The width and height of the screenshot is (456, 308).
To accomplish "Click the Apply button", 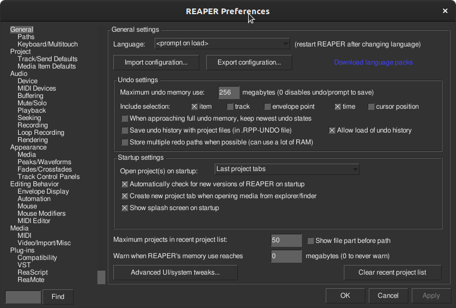I will pos(431,296).
